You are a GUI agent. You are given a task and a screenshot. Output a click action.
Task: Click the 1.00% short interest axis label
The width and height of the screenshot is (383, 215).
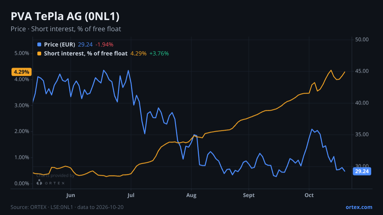pos(22,158)
